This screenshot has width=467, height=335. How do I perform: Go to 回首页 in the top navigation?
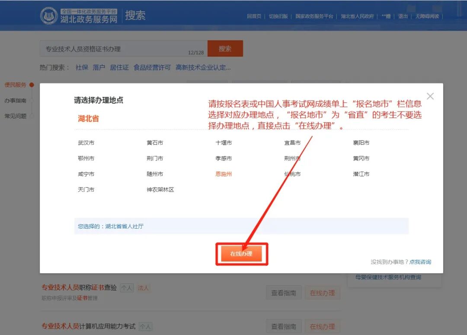(x=254, y=16)
